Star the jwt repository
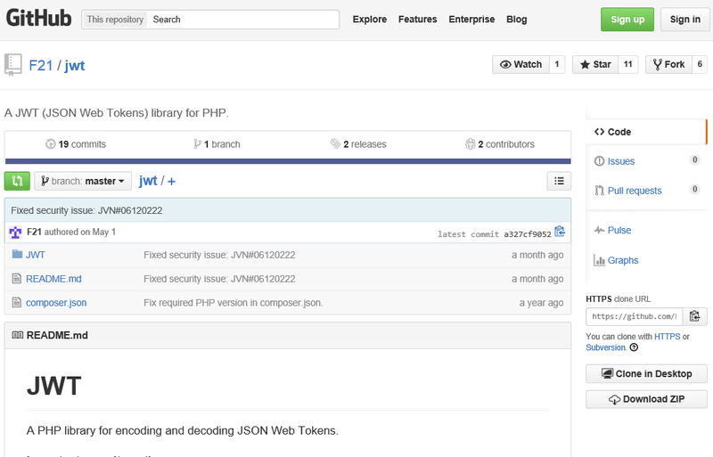The image size is (713, 457). coord(594,64)
